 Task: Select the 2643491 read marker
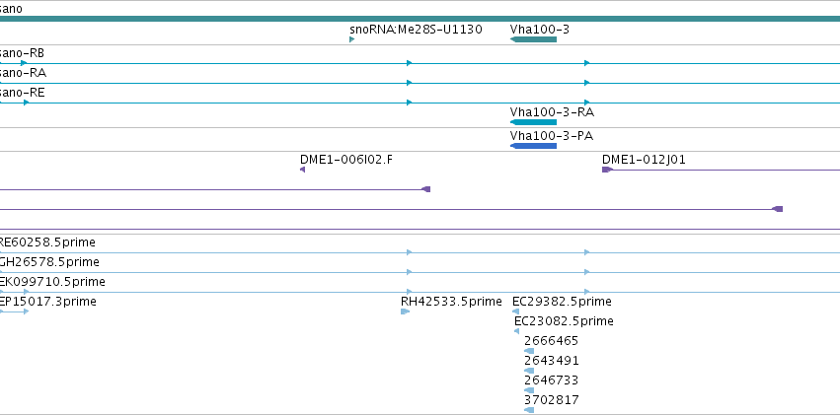coord(529,371)
